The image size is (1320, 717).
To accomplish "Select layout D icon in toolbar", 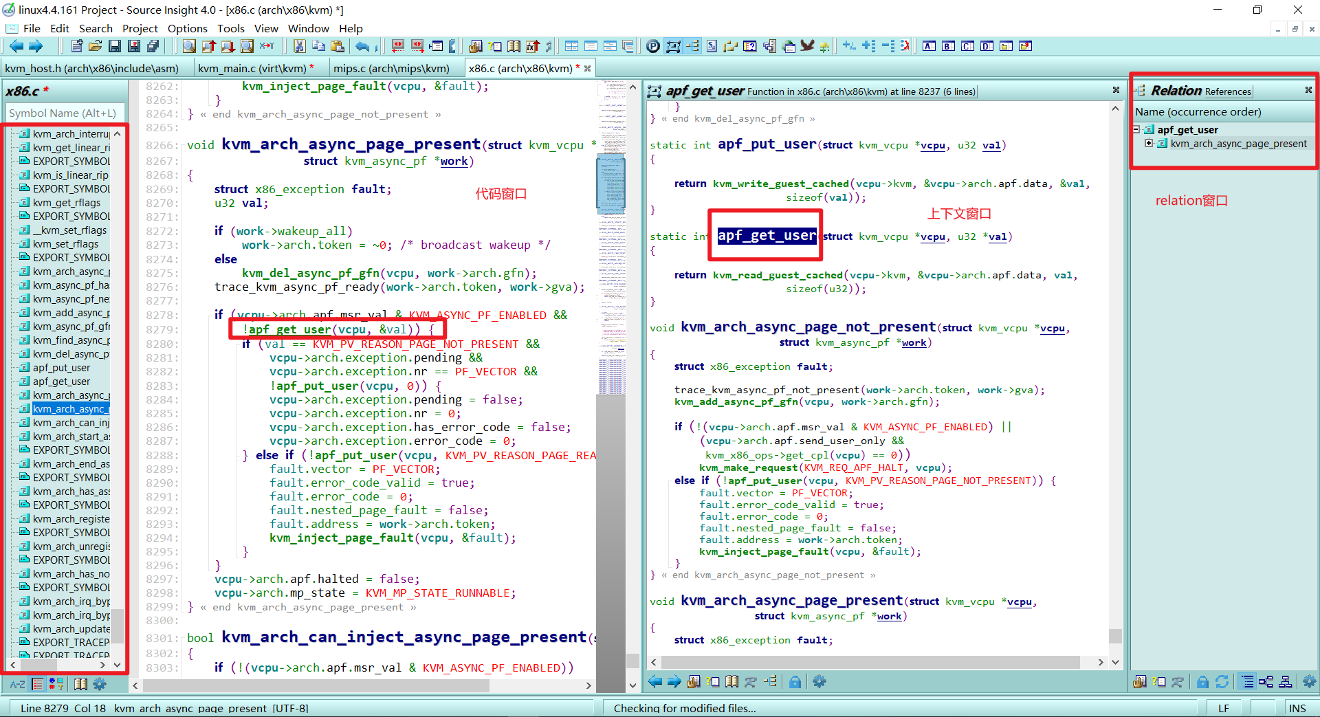I will (x=987, y=46).
